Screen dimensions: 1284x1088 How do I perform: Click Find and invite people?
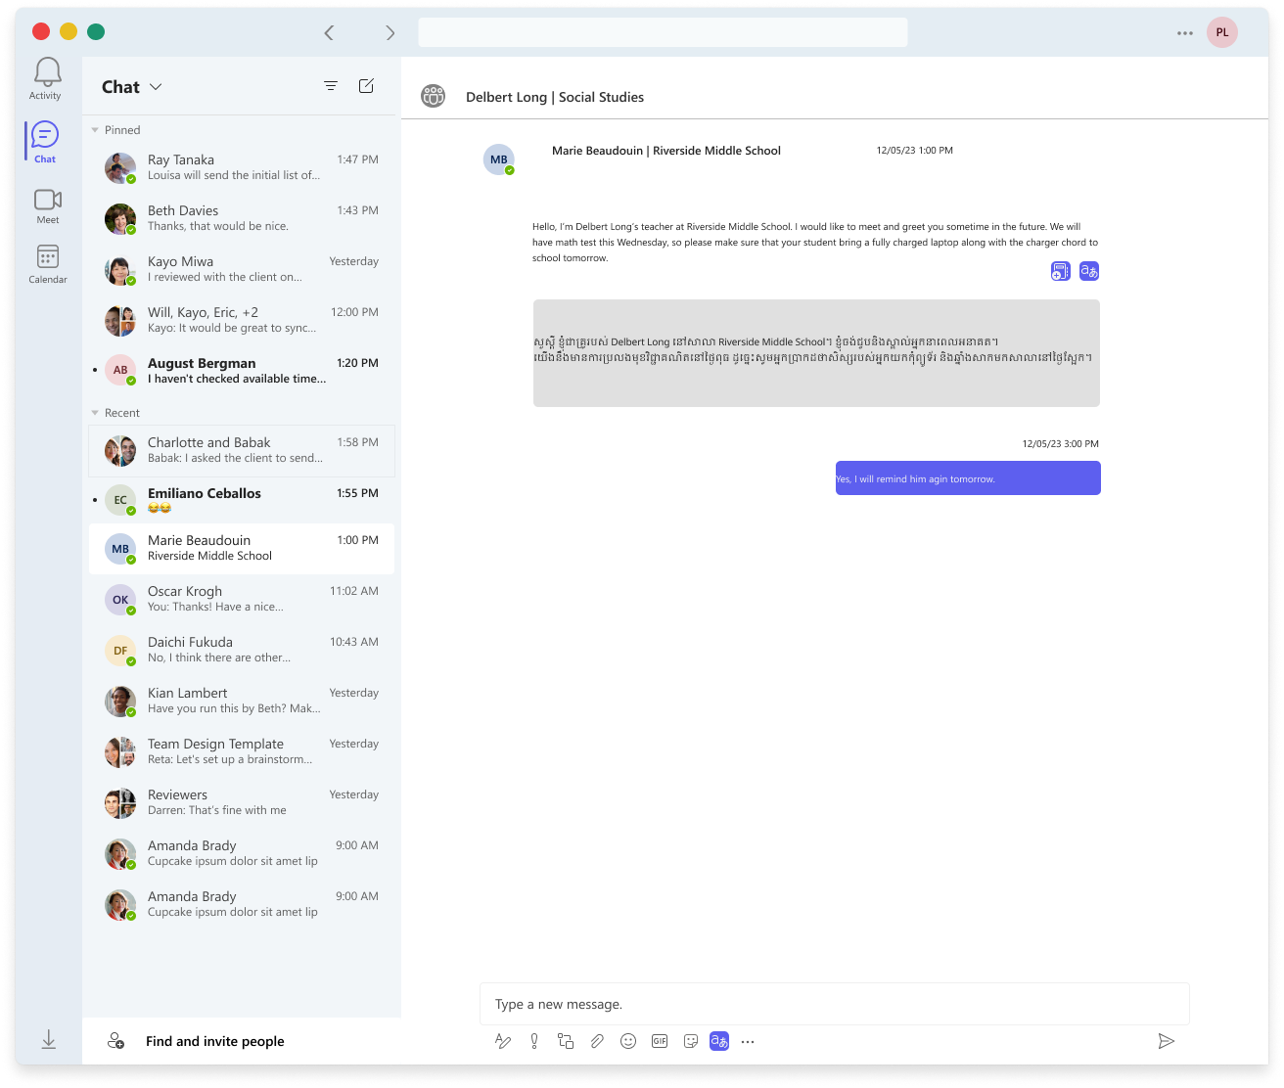point(215,1041)
